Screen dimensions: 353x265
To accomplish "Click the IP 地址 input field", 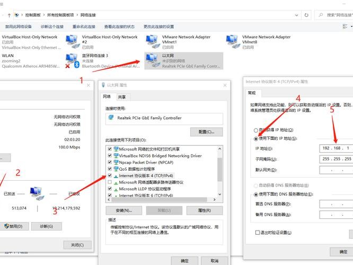I will click(x=336, y=148).
